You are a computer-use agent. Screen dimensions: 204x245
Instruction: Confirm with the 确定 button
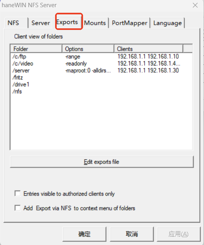84,234
